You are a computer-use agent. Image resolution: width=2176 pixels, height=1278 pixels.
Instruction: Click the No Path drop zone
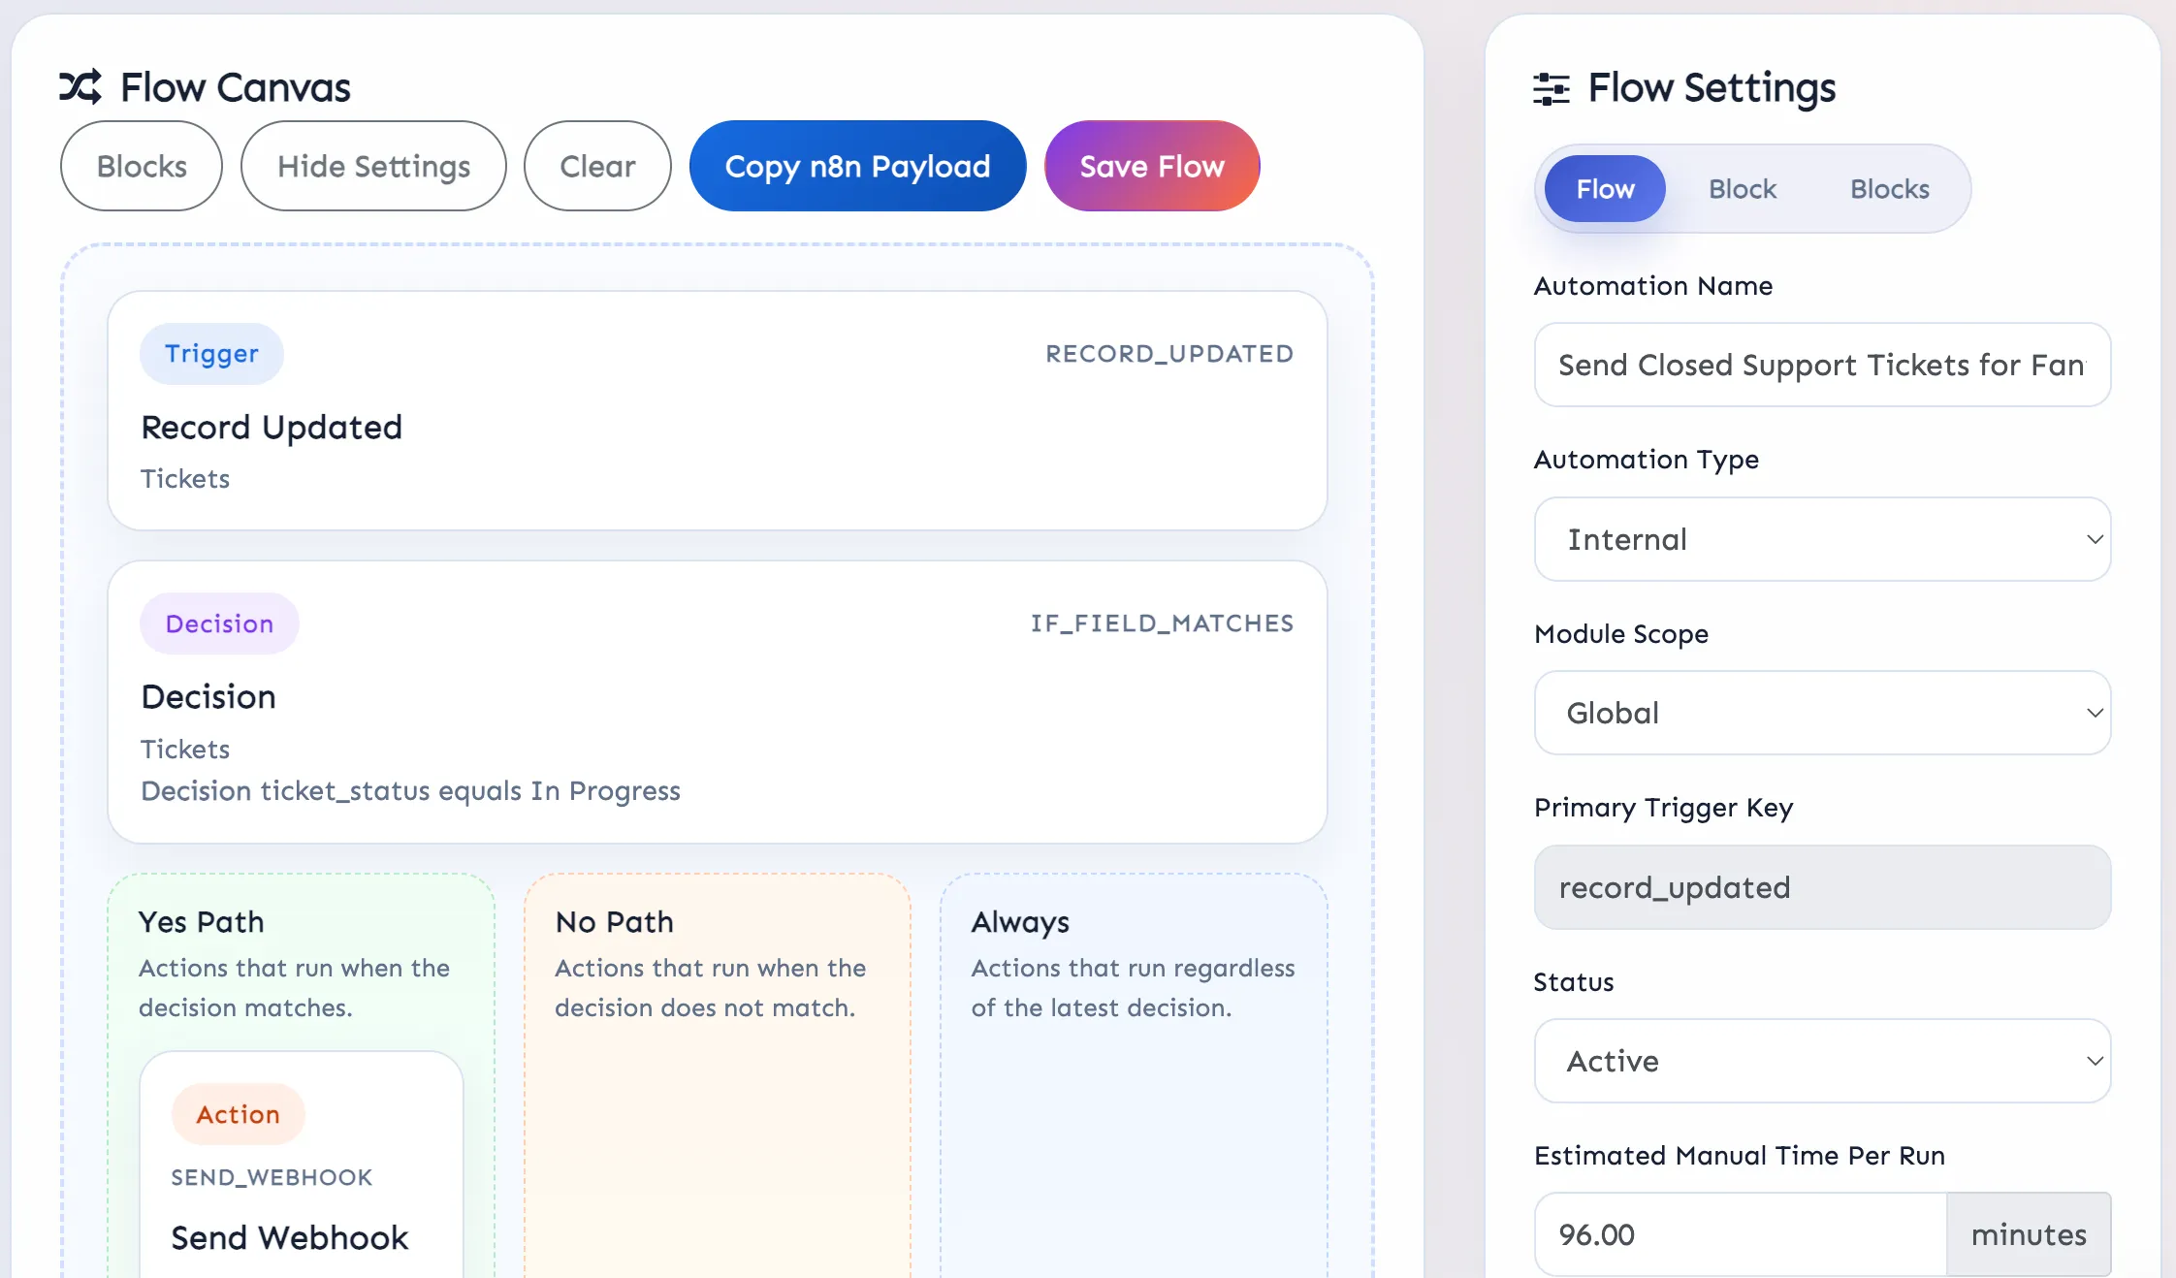717,1075
